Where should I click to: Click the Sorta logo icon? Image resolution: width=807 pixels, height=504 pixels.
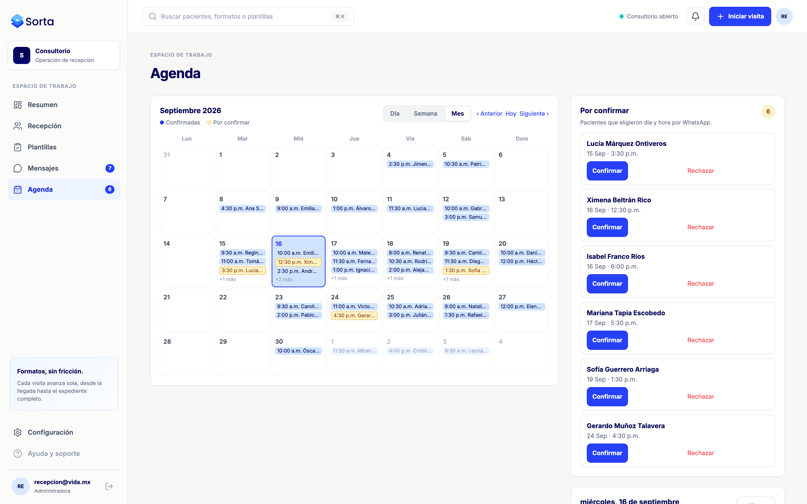(x=17, y=21)
